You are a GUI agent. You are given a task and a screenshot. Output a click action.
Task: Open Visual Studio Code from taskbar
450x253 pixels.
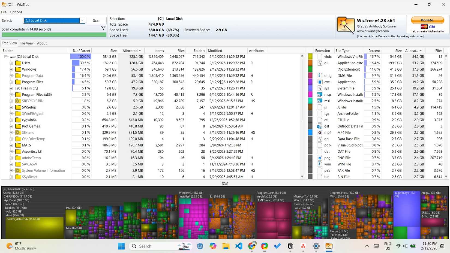coord(239,246)
